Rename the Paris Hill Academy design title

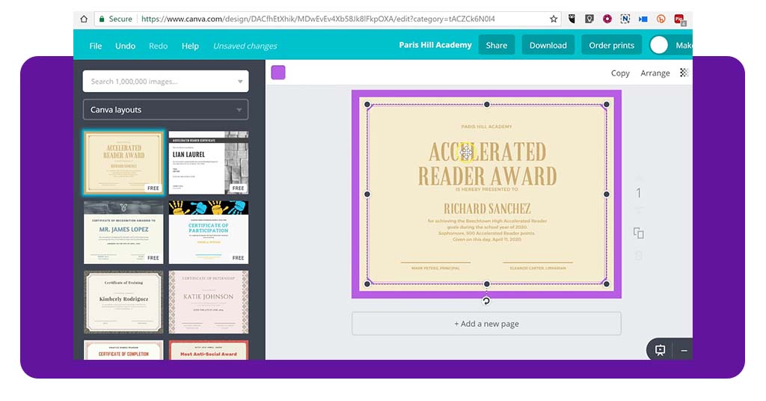pyautogui.click(x=435, y=45)
